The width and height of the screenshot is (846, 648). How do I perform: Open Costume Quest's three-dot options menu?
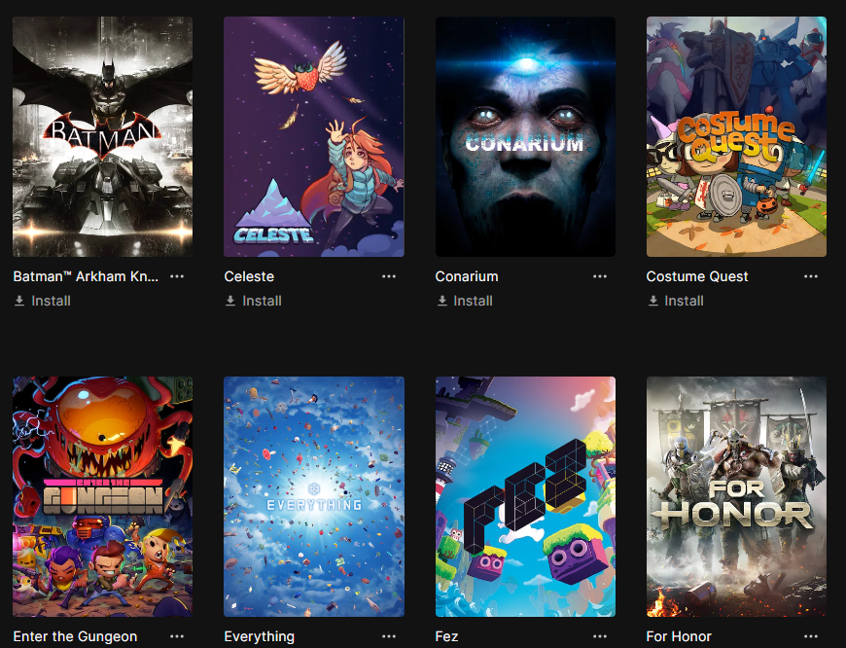(x=810, y=276)
